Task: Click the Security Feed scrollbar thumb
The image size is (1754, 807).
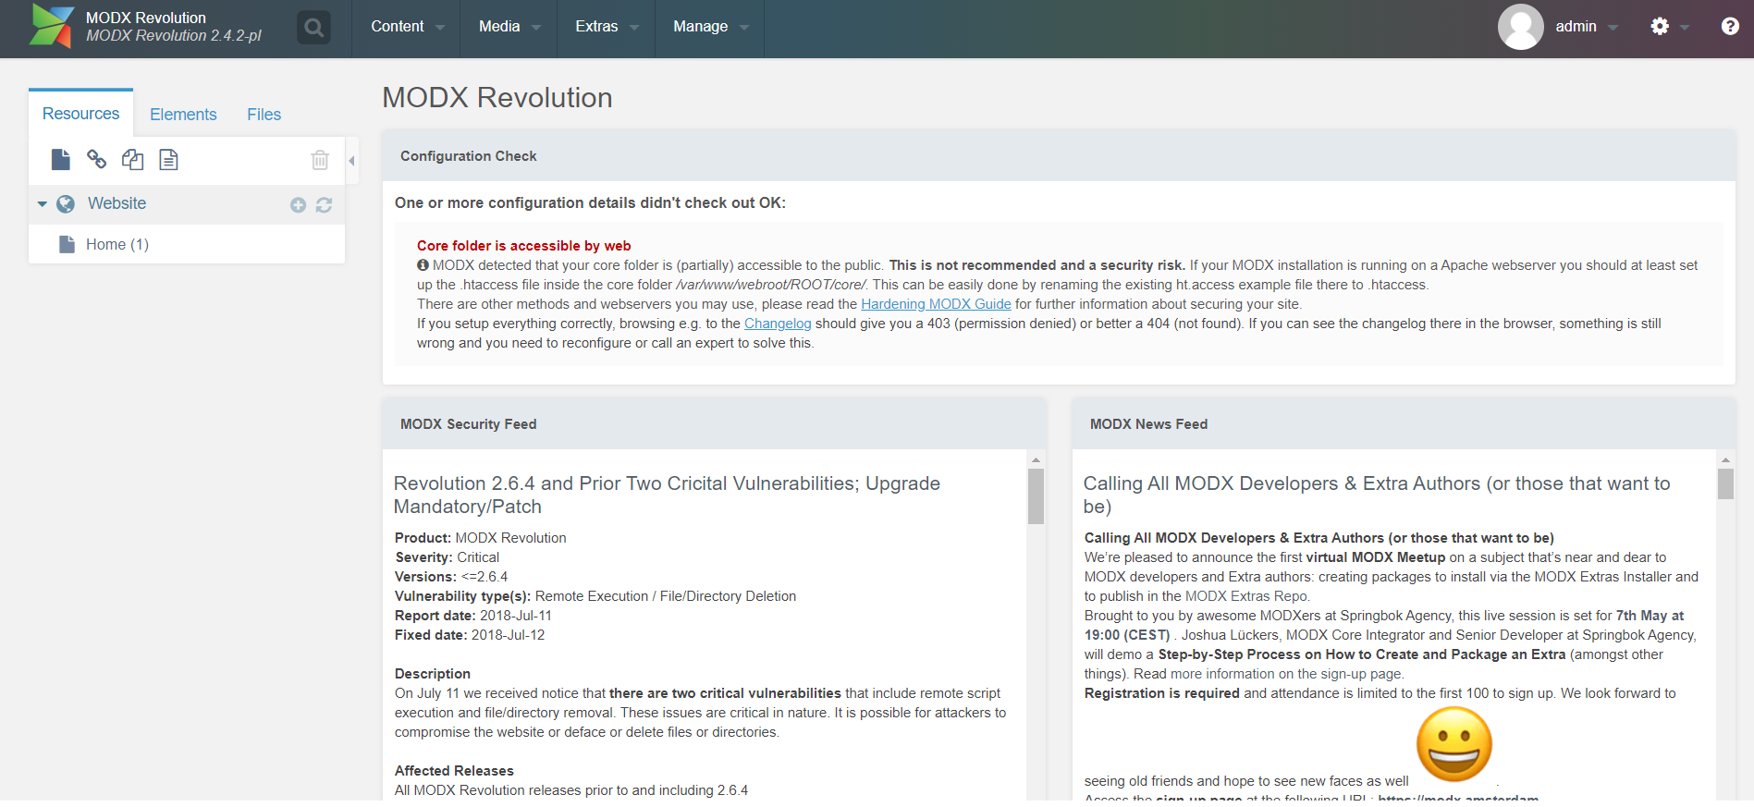Action: pos(1036,496)
